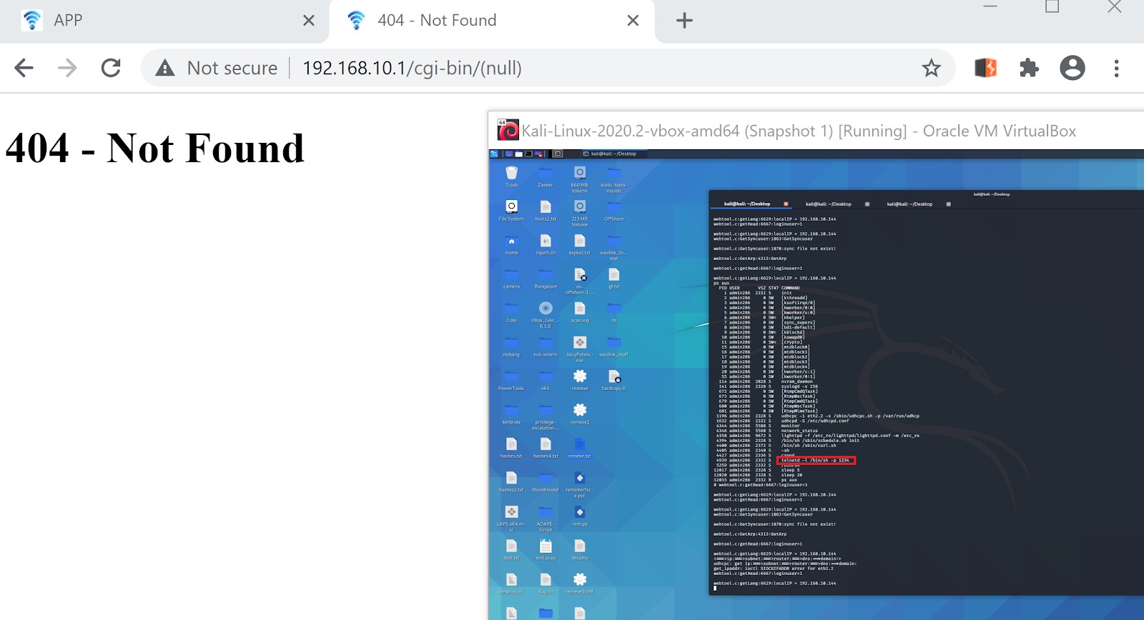Select the first kali@kali terminal tab
1144x620 pixels.
click(x=747, y=204)
